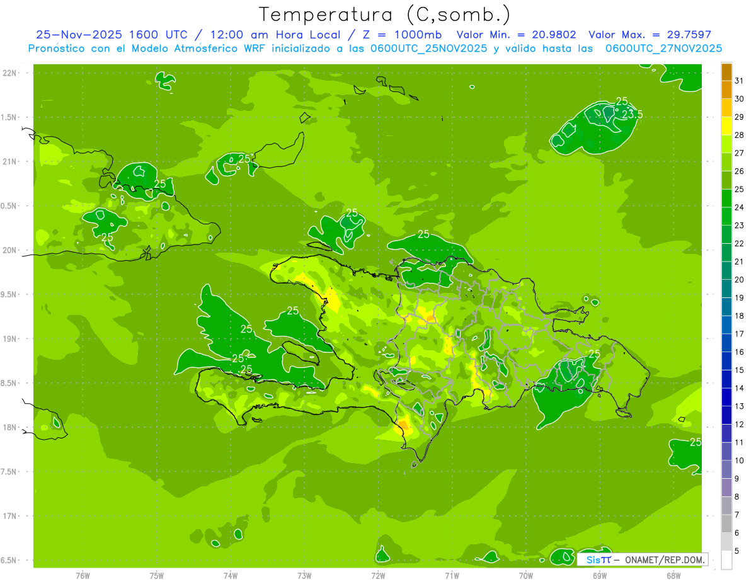Click the "19N" latitude axis label
Viewport: 756px width, 584px height.
[9, 338]
